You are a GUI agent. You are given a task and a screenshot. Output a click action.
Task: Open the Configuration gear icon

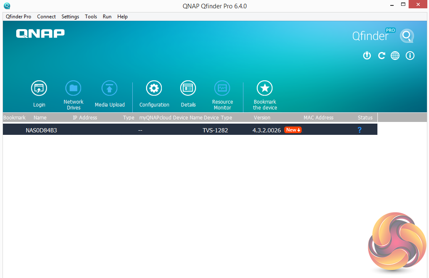pyautogui.click(x=154, y=88)
